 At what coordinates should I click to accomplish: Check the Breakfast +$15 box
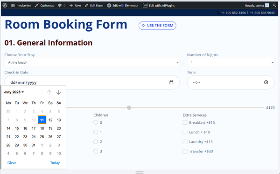pos(185,122)
